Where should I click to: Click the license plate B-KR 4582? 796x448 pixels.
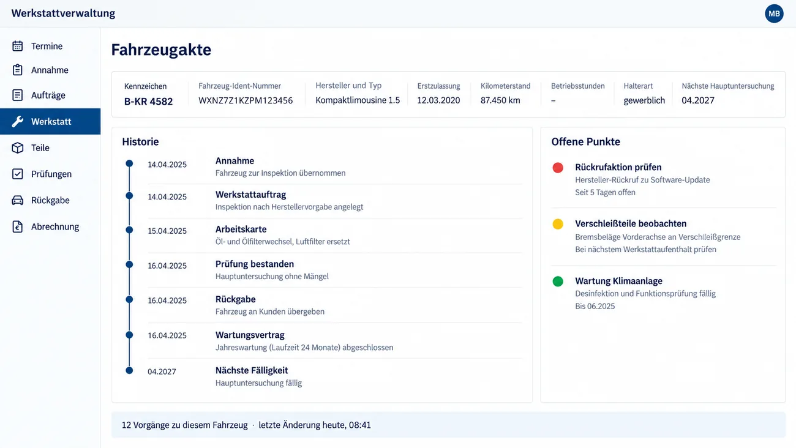click(148, 102)
